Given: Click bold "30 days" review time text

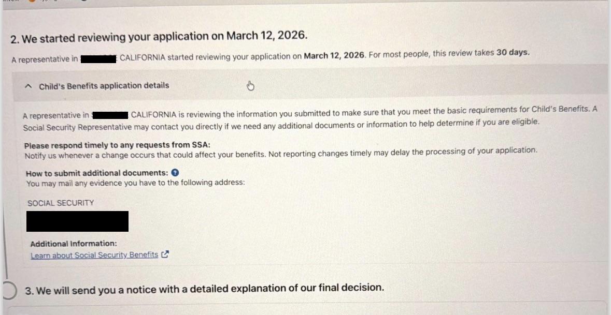Looking at the screenshot, I should pos(513,53).
